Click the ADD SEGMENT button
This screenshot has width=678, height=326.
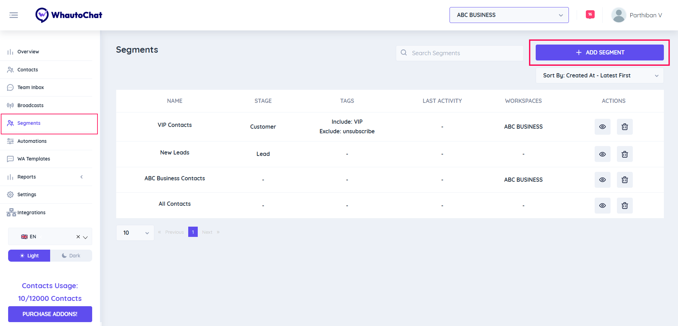[x=600, y=52]
